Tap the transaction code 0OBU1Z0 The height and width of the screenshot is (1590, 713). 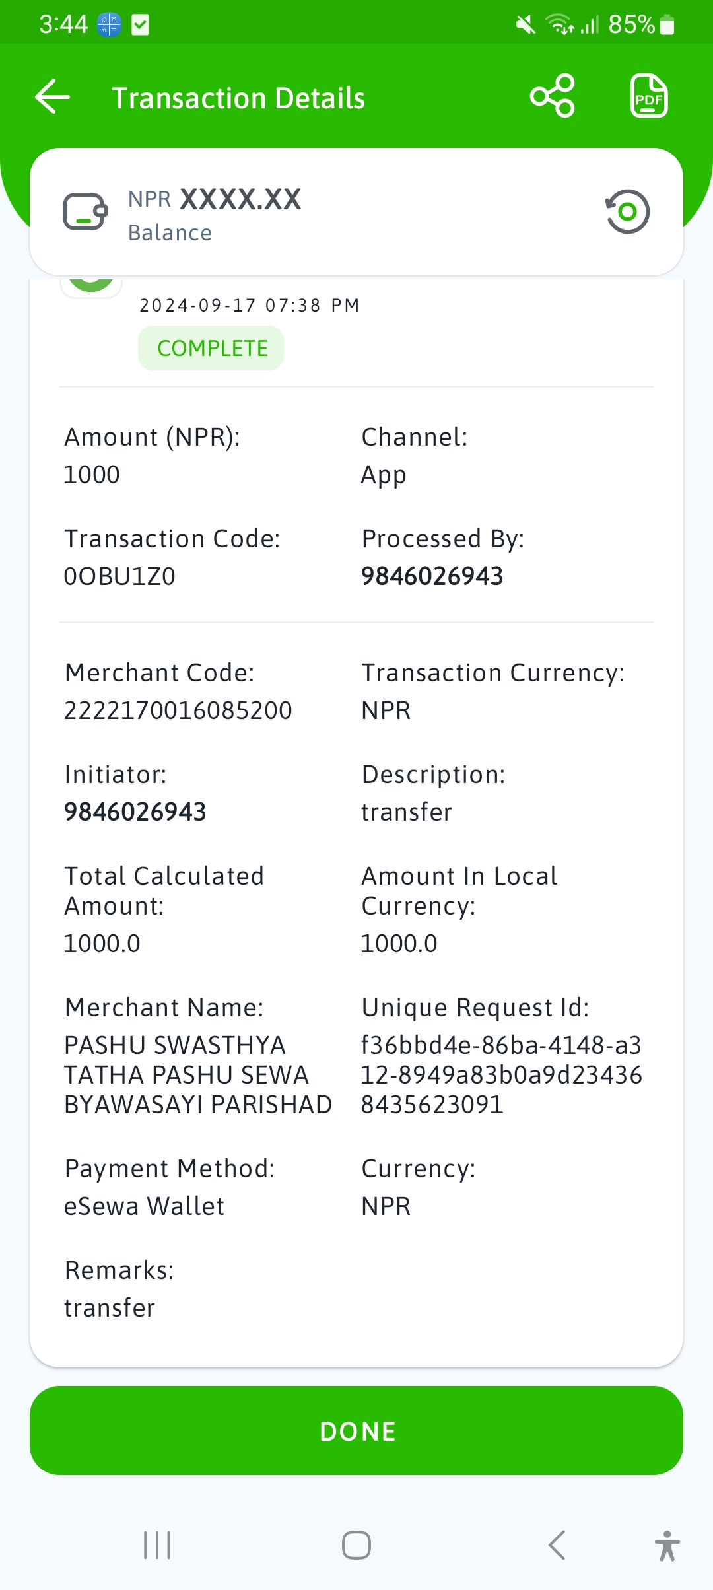click(119, 576)
